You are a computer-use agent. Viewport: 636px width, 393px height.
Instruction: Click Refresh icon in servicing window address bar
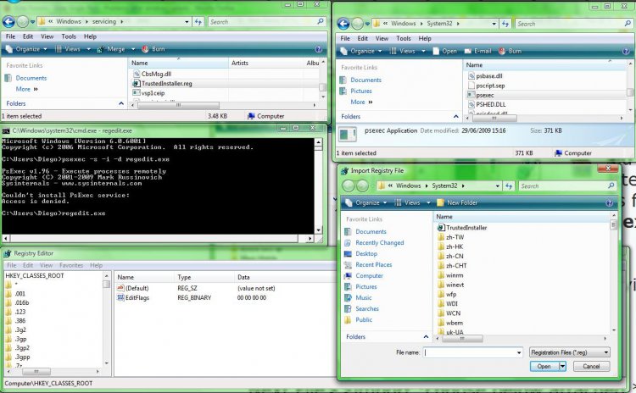[198, 22]
